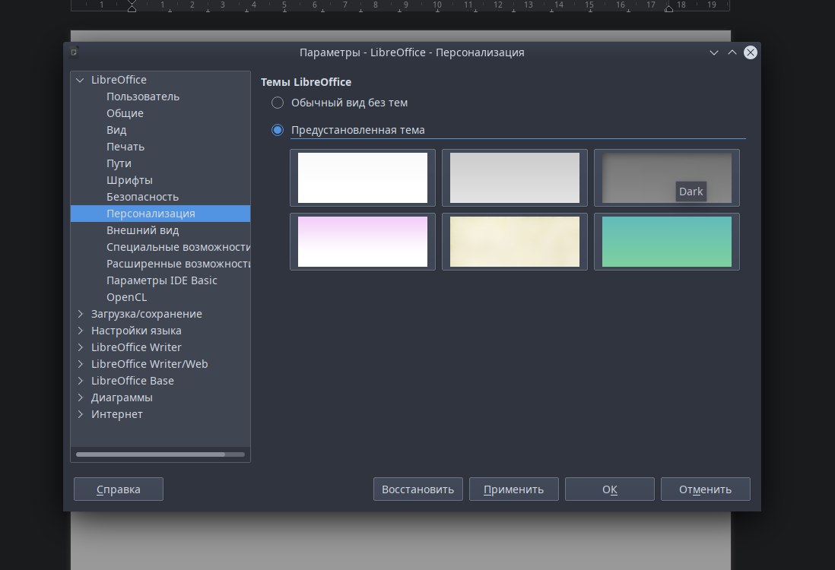Open the Пути settings page
Image resolution: width=835 pixels, height=570 pixels.
pos(119,163)
